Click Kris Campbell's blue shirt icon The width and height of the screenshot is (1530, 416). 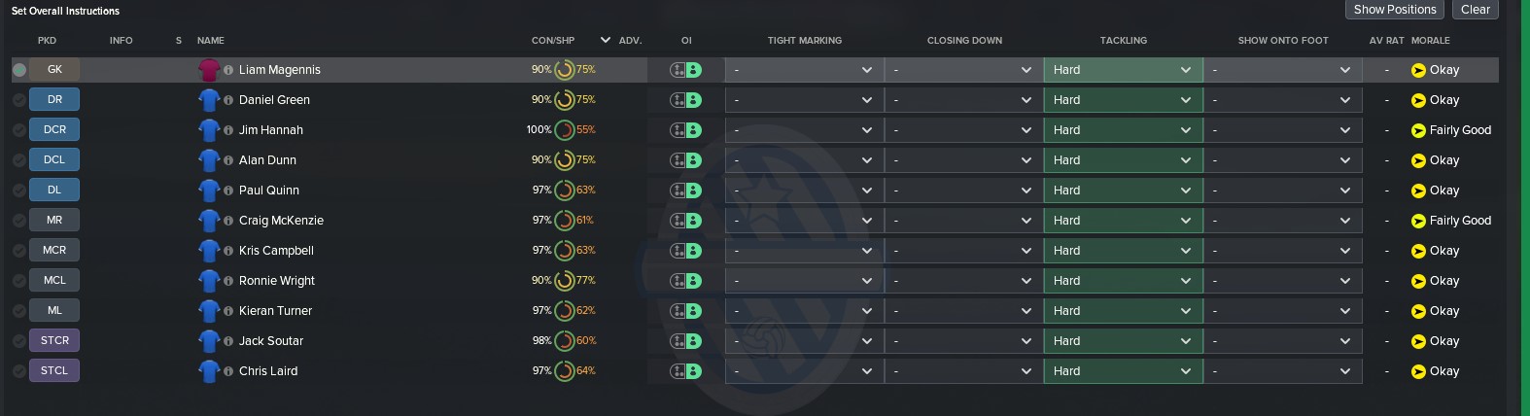(x=209, y=251)
